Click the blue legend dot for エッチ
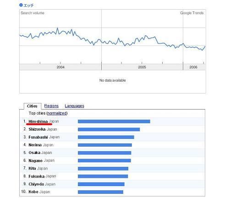230x198 pixels. coord(21,5)
